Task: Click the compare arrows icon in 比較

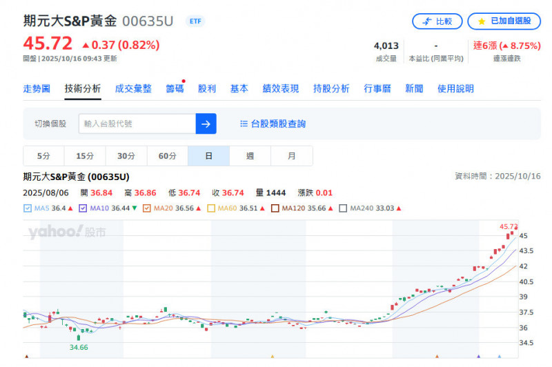Action: [426, 21]
